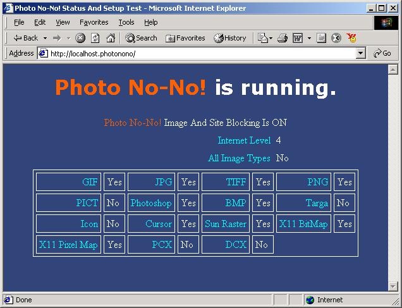Refresh the page with the Refresh icon

[x=95, y=38]
